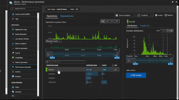Reset the time range selection on chart
The width and height of the screenshot is (179, 100).
point(48,55)
